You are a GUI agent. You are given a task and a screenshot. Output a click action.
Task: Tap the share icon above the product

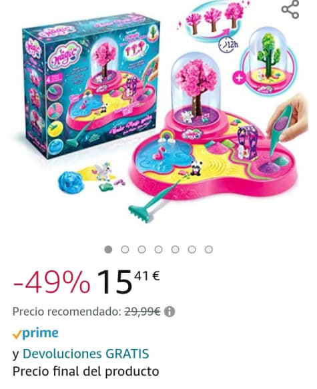click(x=290, y=9)
